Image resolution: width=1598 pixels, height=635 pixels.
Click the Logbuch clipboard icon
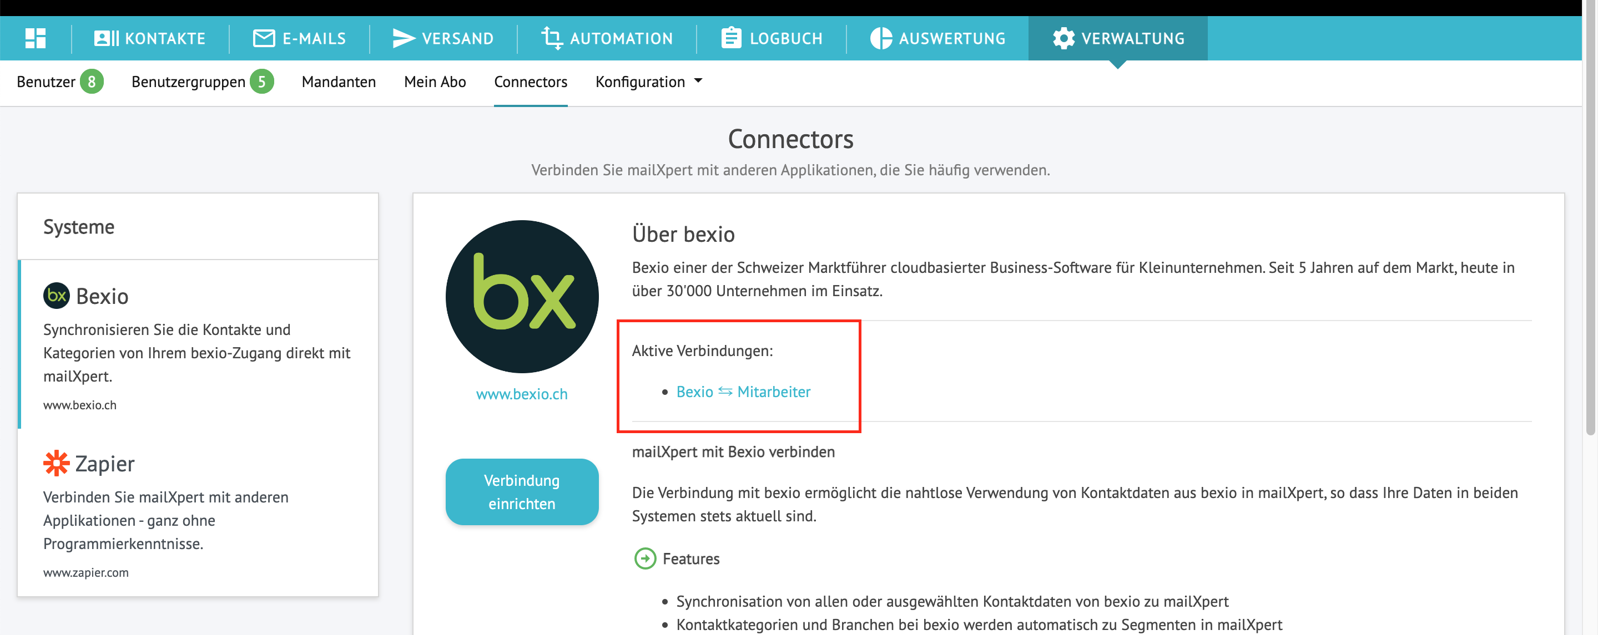pos(732,38)
